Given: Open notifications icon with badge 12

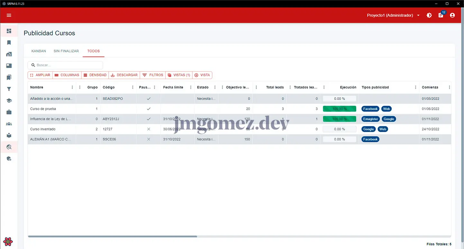Looking at the screenshot, I should pyautogui.click(x=441, y=15).
